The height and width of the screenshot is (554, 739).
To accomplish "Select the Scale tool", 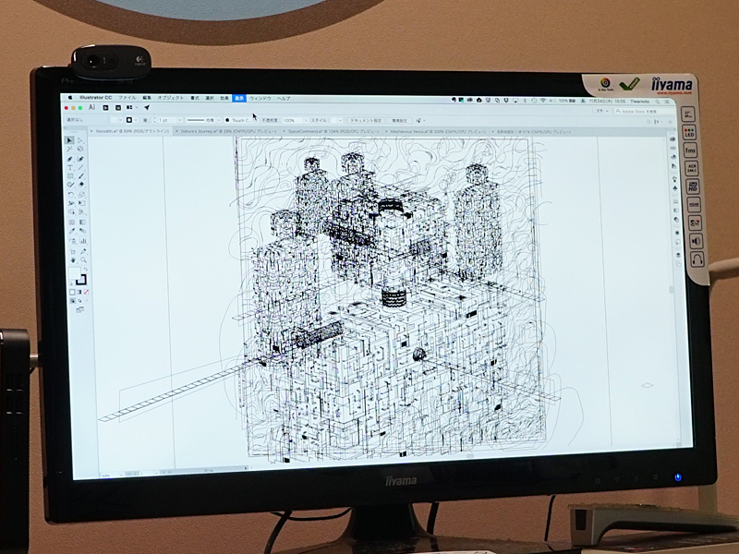I will click(x=81, y=195).
